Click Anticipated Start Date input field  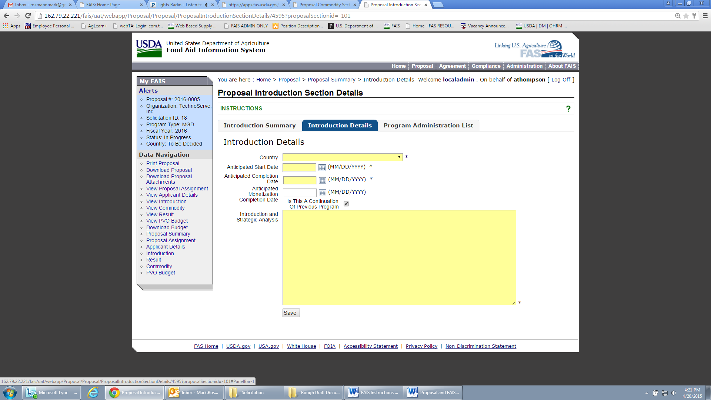(299, 167)
